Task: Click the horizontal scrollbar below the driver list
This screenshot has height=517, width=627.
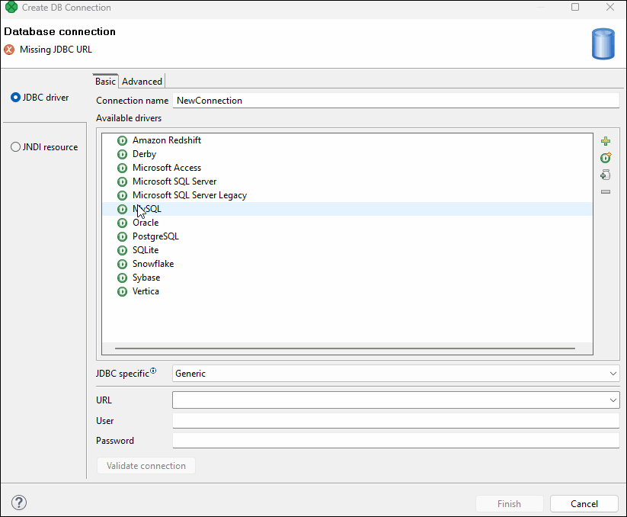Action: point(343,348)
